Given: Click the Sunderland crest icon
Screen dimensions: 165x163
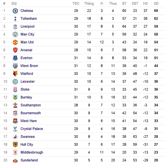Looking at the screenshot, I should 15,161.
